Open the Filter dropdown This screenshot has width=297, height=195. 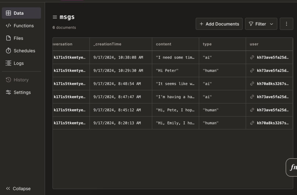[261, 24]
